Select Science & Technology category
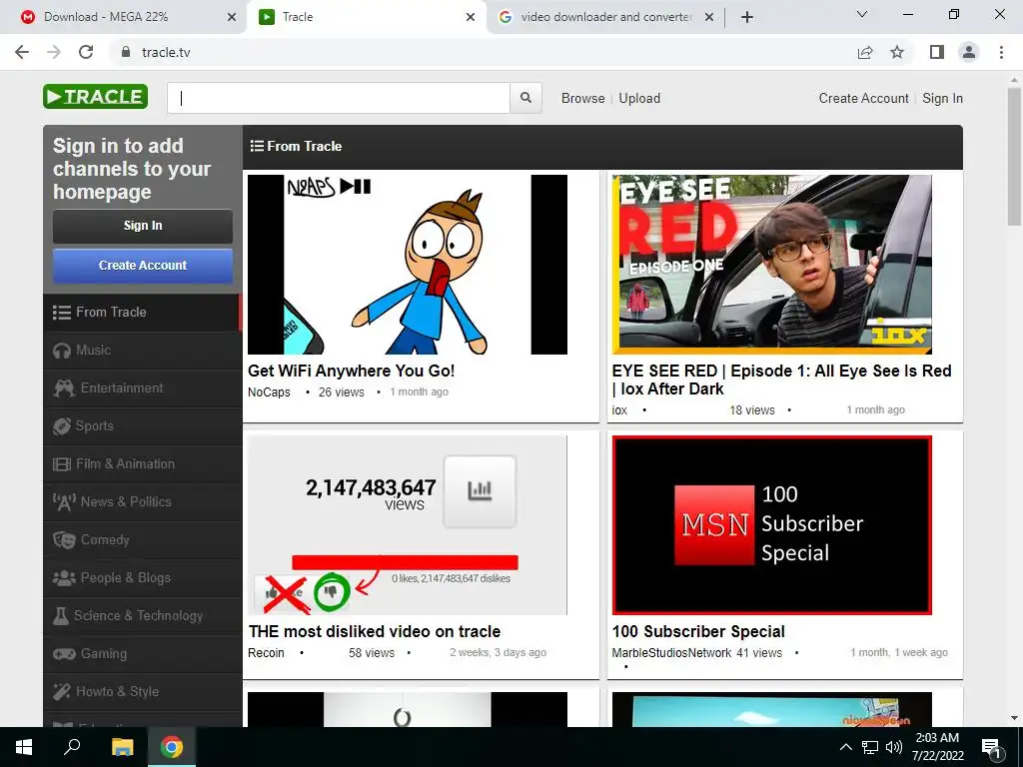 (x=142, y=615)
